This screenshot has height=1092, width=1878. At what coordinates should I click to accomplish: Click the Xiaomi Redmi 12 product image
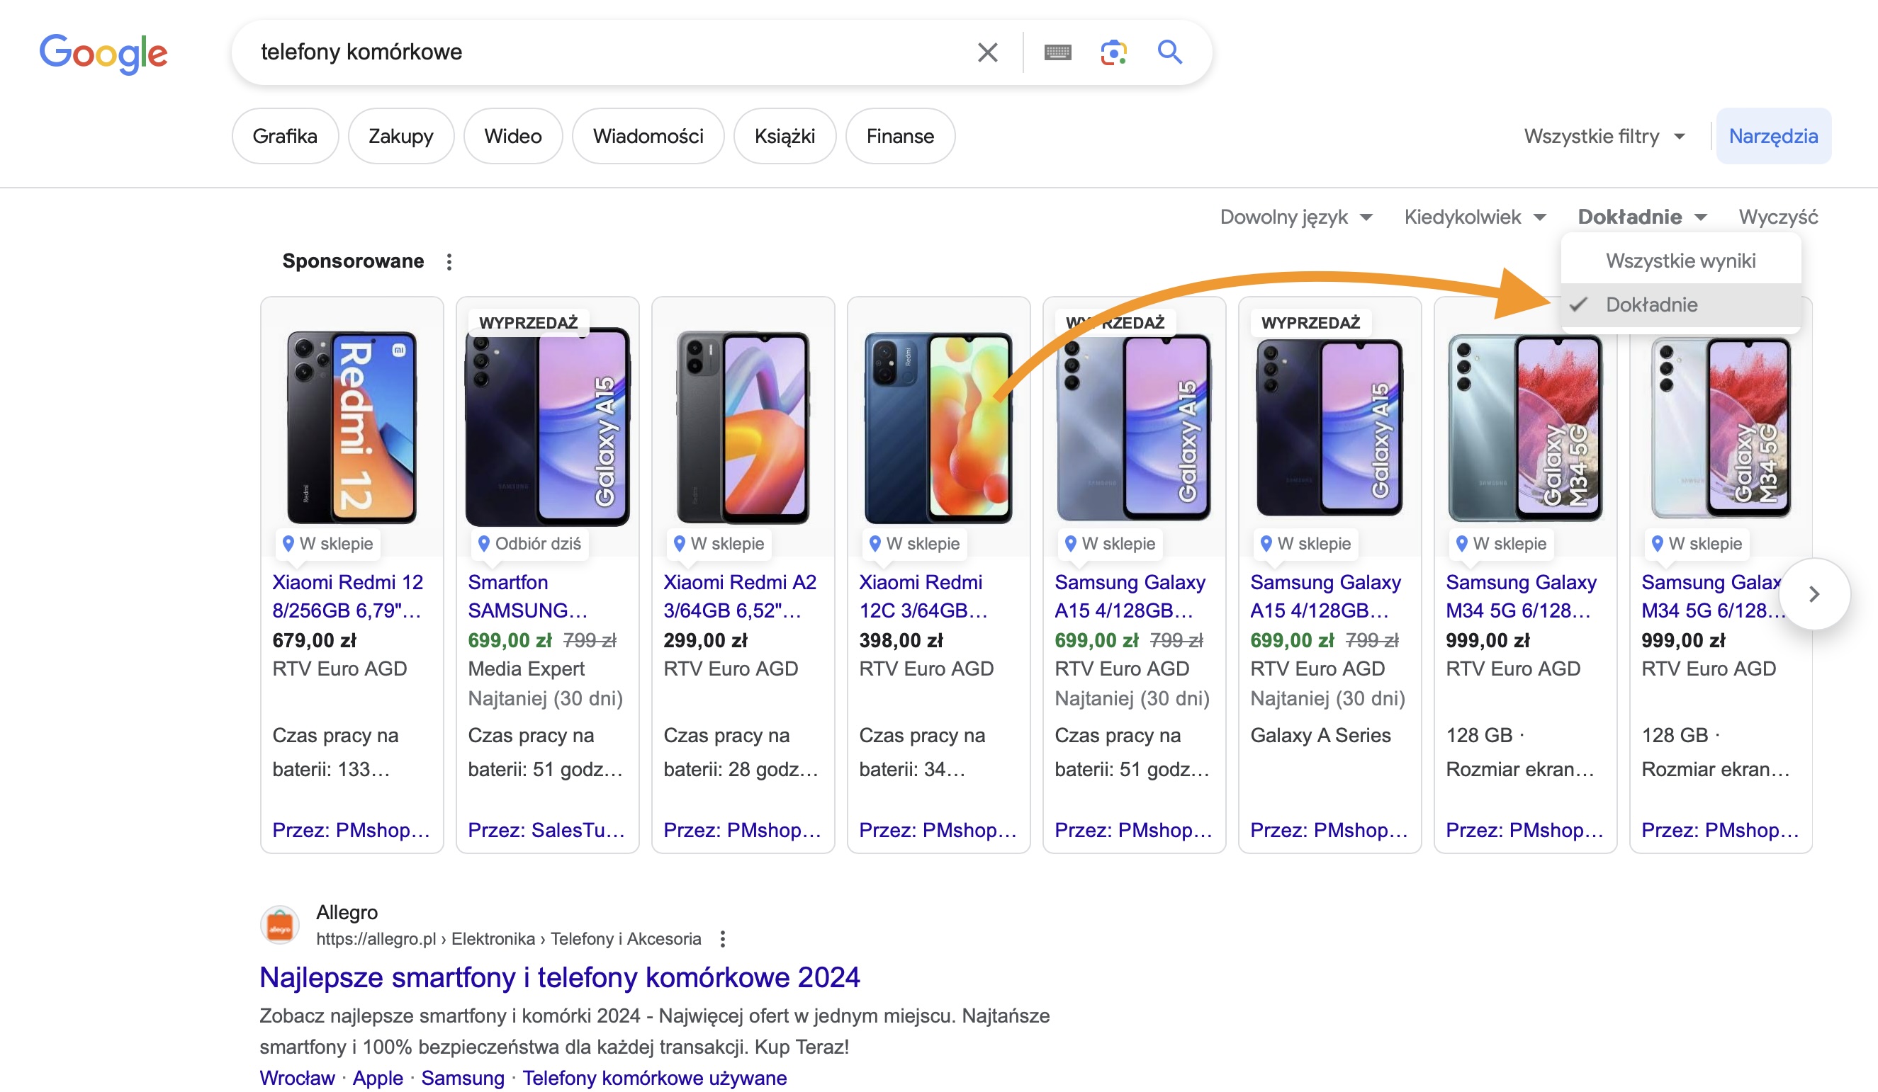352,427
